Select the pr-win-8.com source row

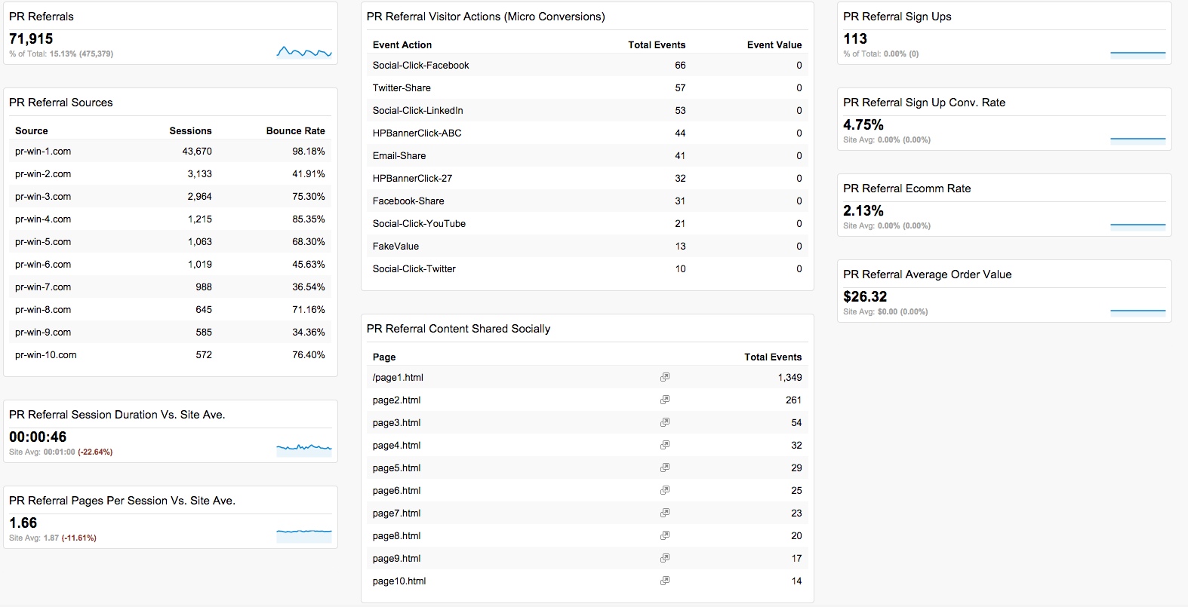[x=171, y=310]
